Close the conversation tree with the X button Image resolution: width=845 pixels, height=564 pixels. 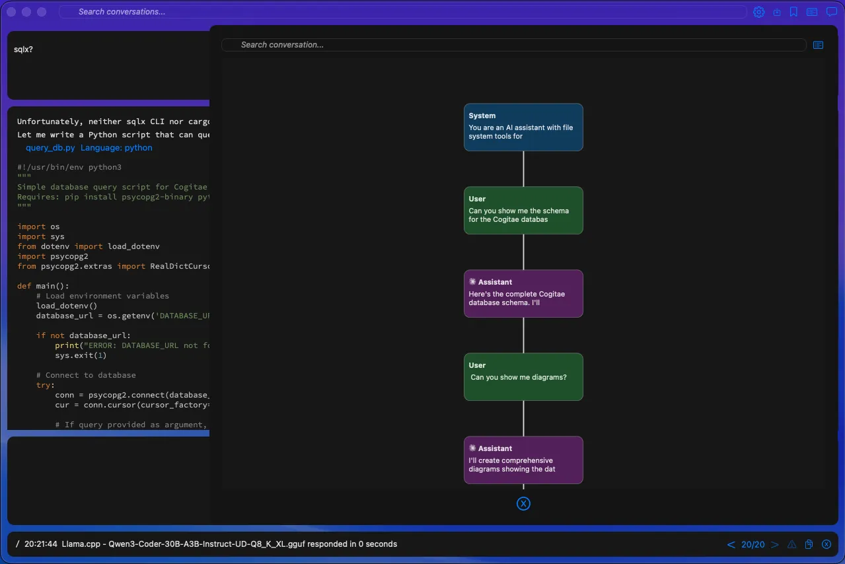[523, 503]
